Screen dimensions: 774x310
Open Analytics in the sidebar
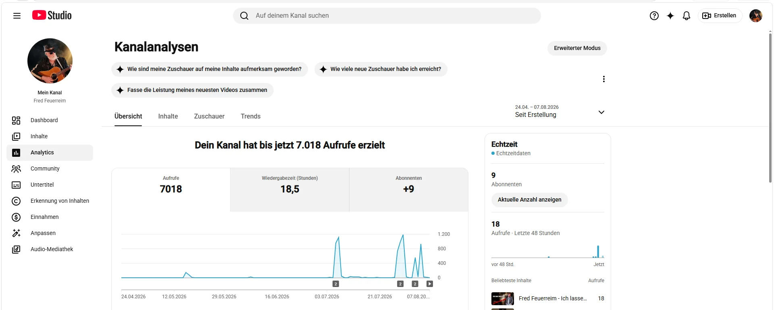tap(50, 153)
